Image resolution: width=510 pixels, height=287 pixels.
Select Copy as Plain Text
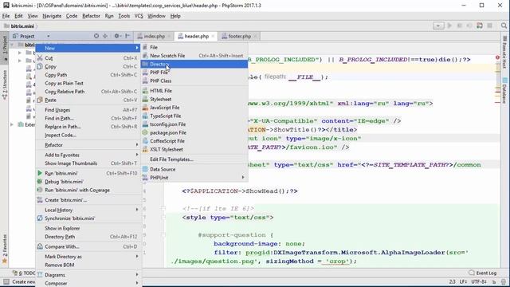(88, 83)
